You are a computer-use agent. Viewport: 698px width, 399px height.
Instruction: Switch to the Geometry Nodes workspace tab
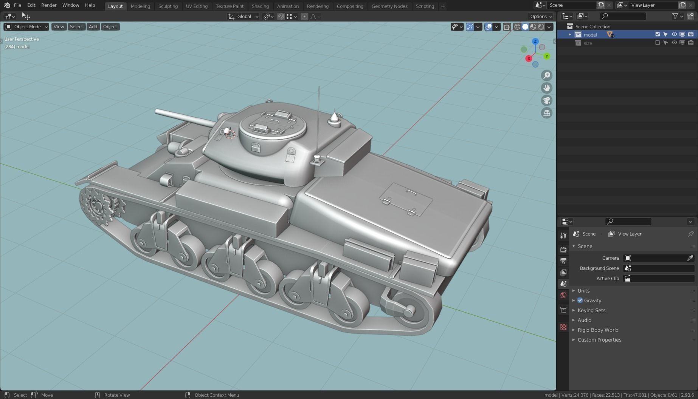(389, 6)
